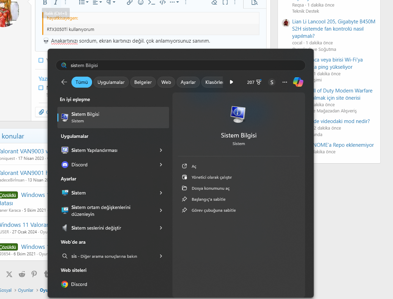This screenshot has height=299, width=393.
Task: Open the S account profile circle
Action: click(x=272, y=82)
